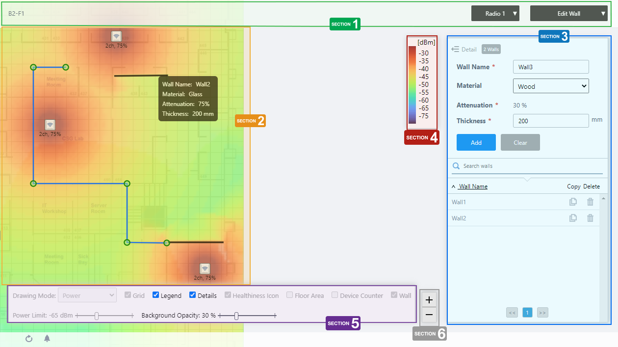Viewport: 618px width, 347px height.
Task: Open the Radio 1 dropdown
Action: pos(495,14)
